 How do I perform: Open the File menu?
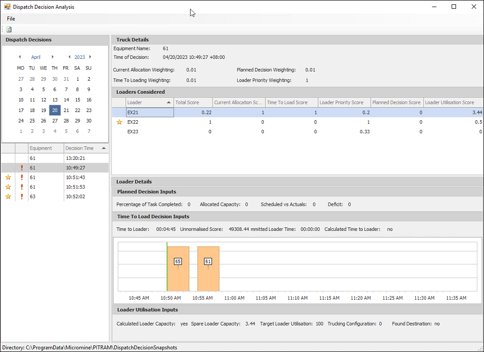point(11,18)
